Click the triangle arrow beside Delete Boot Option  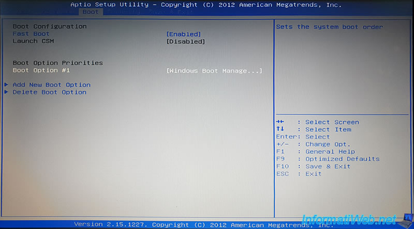point(6,92)
